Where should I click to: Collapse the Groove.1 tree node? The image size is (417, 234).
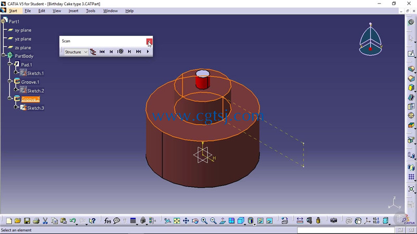coord(9,81)
